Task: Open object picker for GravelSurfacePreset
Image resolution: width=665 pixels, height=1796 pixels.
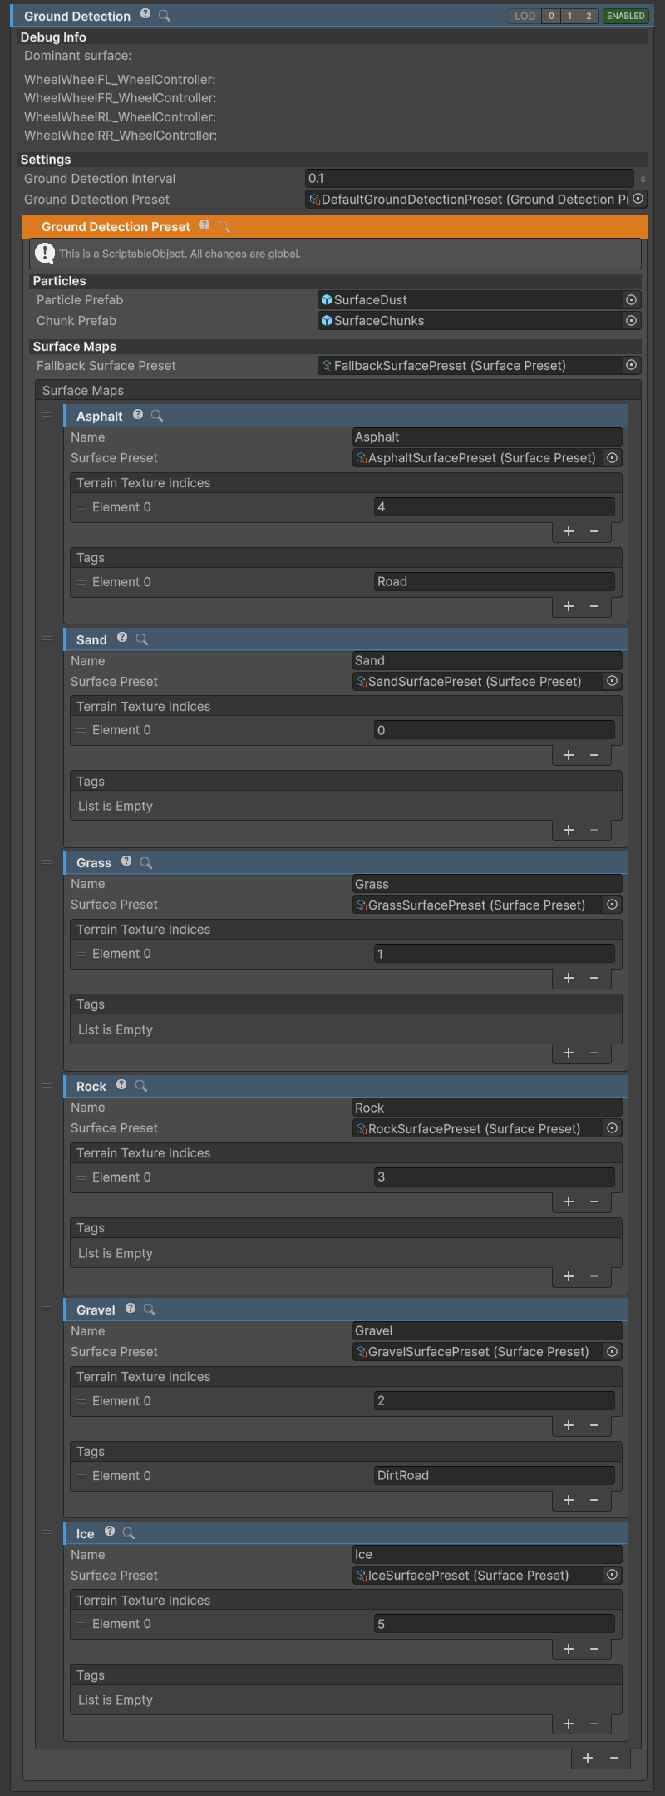Action: tap(613, 1352)
